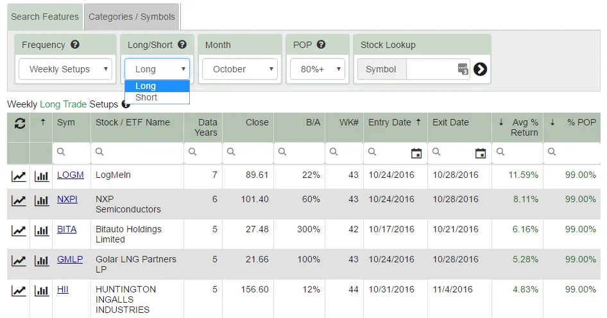Viewport: 607px width, 318px height.
Task: Open the Weekly Setups frequency dropdown
Action: (65, 69)
